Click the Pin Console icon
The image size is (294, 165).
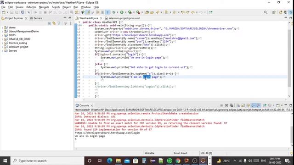[265, 105]
